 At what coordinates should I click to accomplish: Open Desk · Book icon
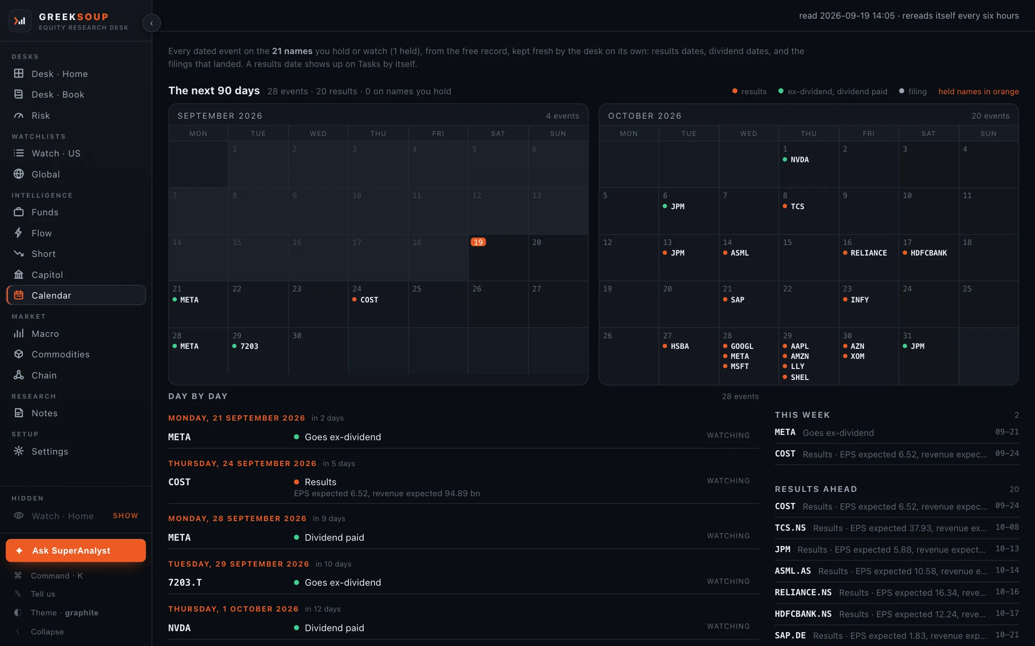click(19, 94)
